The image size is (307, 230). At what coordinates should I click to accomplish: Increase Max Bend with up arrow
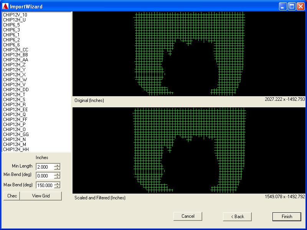[57, 184]
